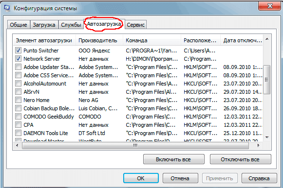Click the vertical scrollbar thumb
The height and width of the screenshot is (188, 283).
[267, 80]
